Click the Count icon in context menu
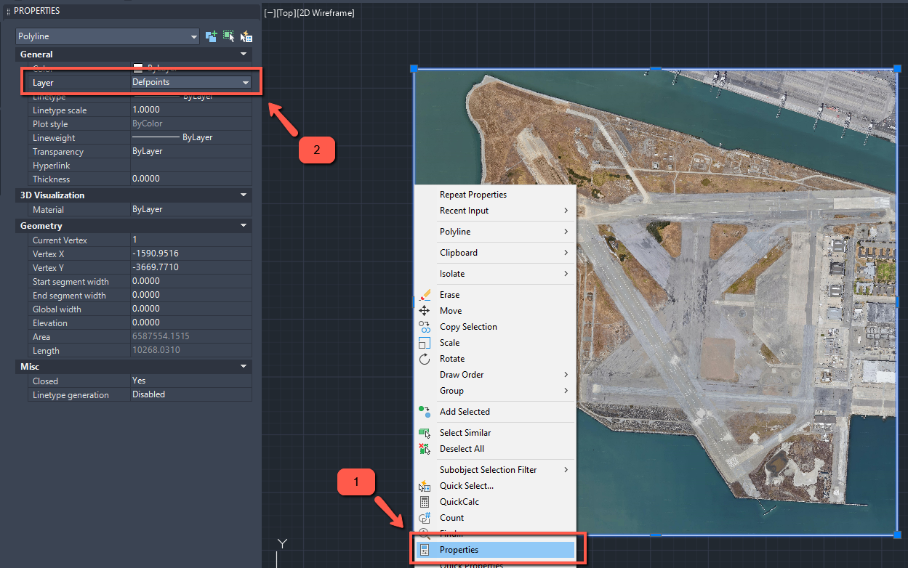The height and width of the screenshot is (568, 908). [425, 518]
